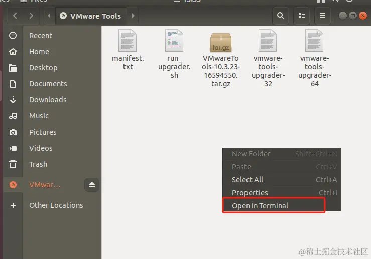This screenshot has height=259, width=371.
Task: Choose New Folder from context menu
Action: click(x=282, y=154)
